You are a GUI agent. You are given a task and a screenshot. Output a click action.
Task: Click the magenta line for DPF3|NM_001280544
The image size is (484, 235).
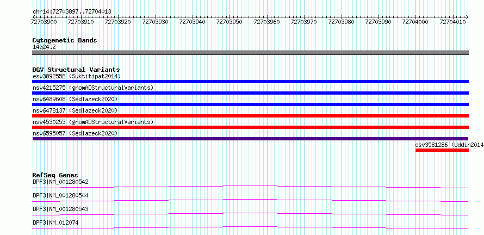250,200
